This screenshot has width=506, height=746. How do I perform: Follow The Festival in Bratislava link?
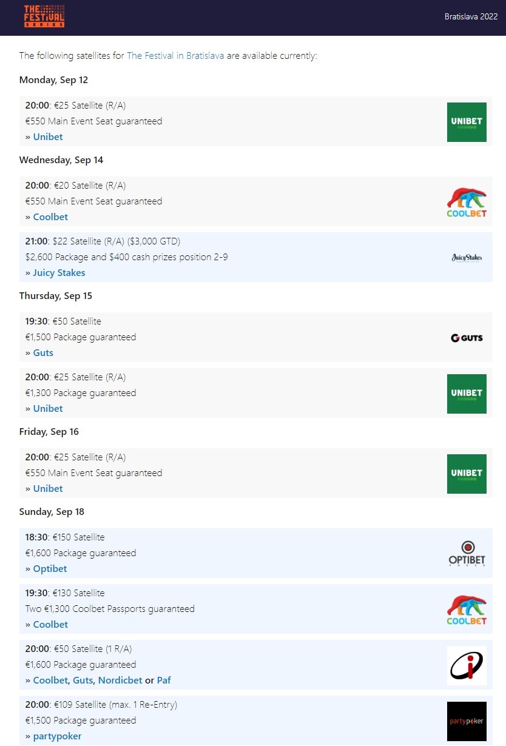[x=175, y=56]
